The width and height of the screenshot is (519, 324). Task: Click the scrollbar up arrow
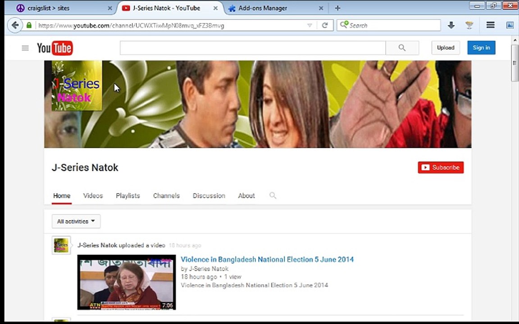(x=514, y=40)
